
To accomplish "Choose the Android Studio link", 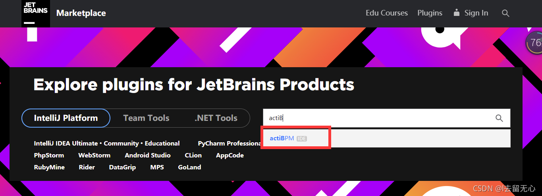I will point(148,155).
